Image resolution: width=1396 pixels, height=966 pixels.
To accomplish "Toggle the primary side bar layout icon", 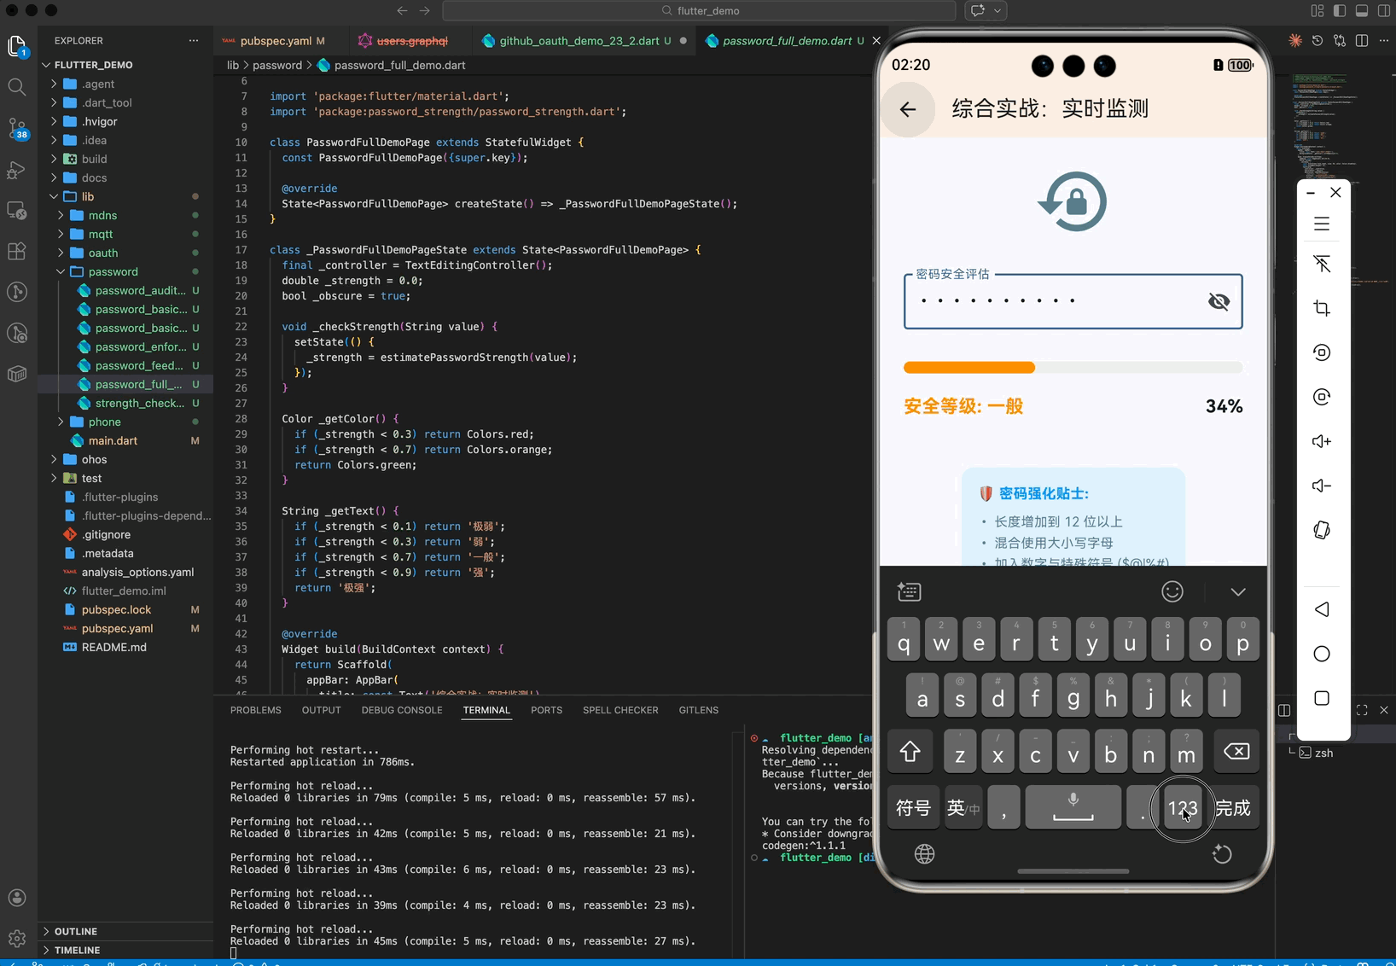I will [x=1340, y=10].
